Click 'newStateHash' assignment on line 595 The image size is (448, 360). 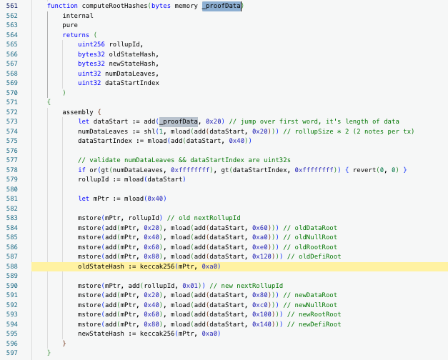click(101, 334)
